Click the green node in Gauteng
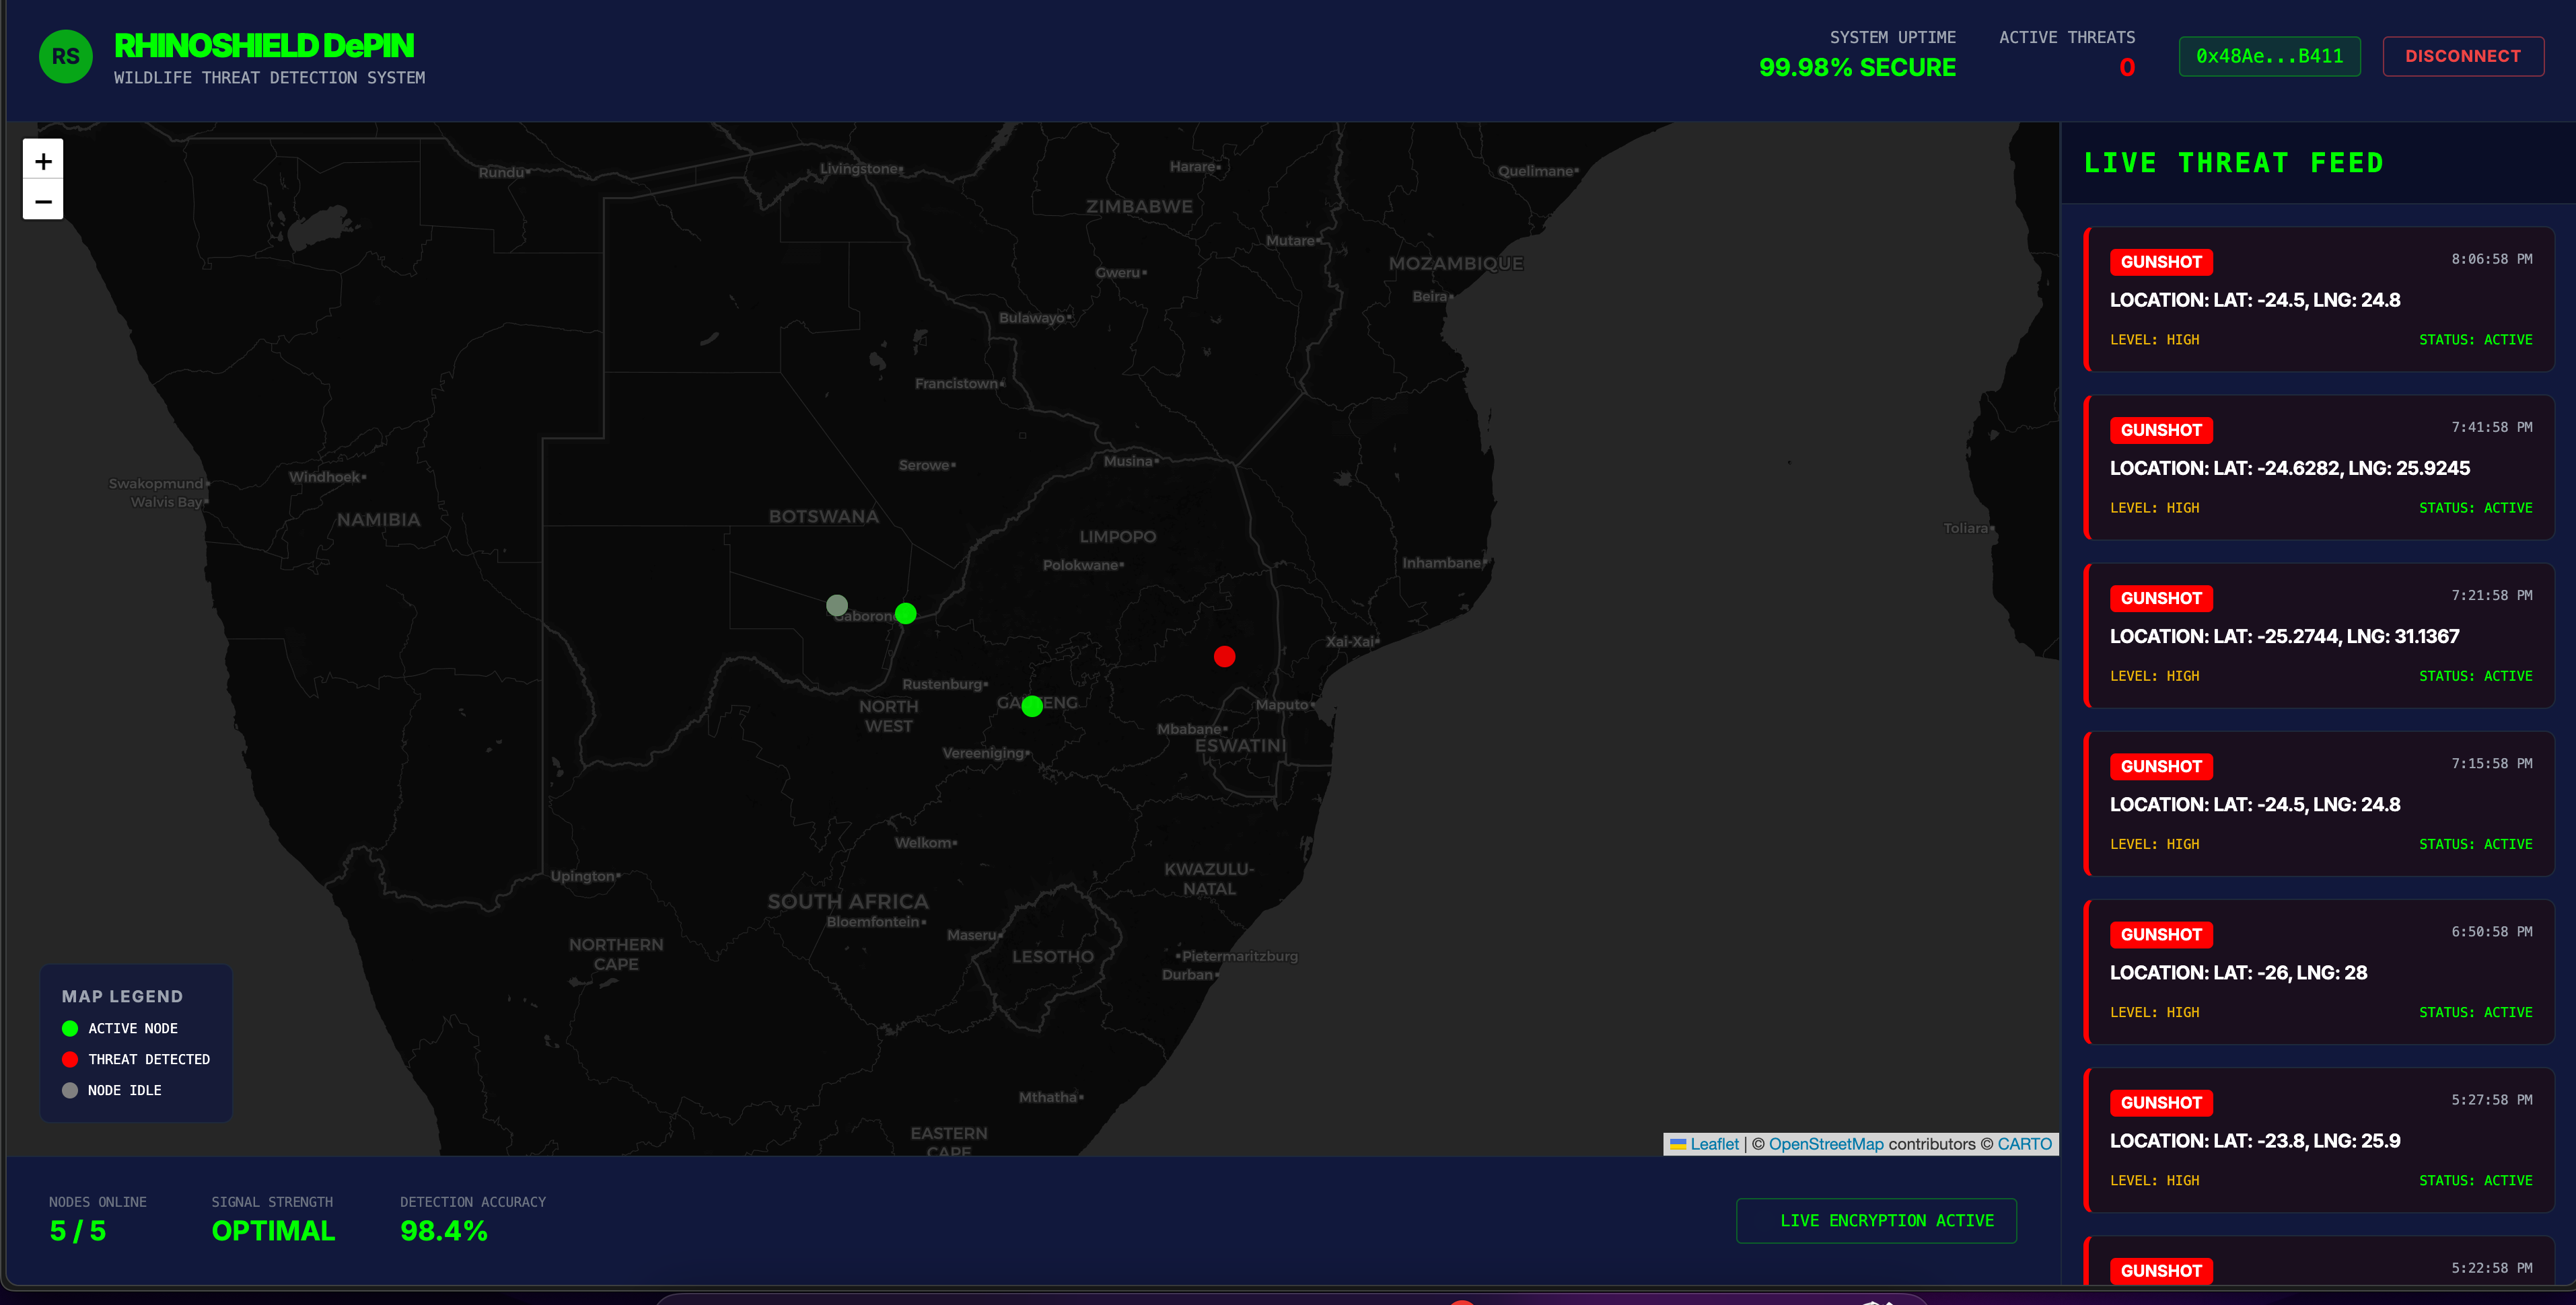Screen dimensions: 2576x1305 coord(1032,707)
